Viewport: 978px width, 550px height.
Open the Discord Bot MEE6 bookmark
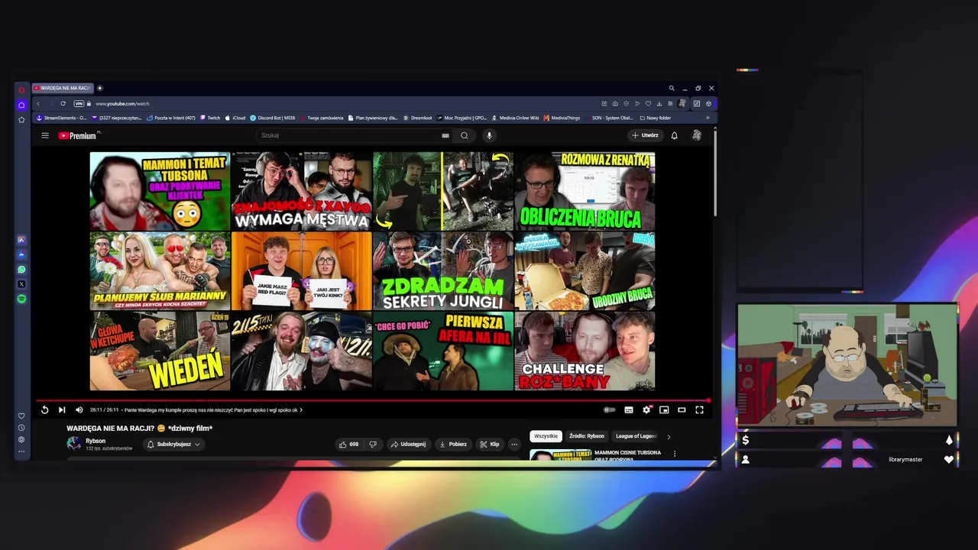tap(273, 118)
